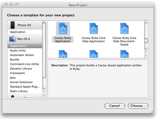Click the Cancel button
The height and width of the screenshot is (119, 158).
tap(115, 106)
